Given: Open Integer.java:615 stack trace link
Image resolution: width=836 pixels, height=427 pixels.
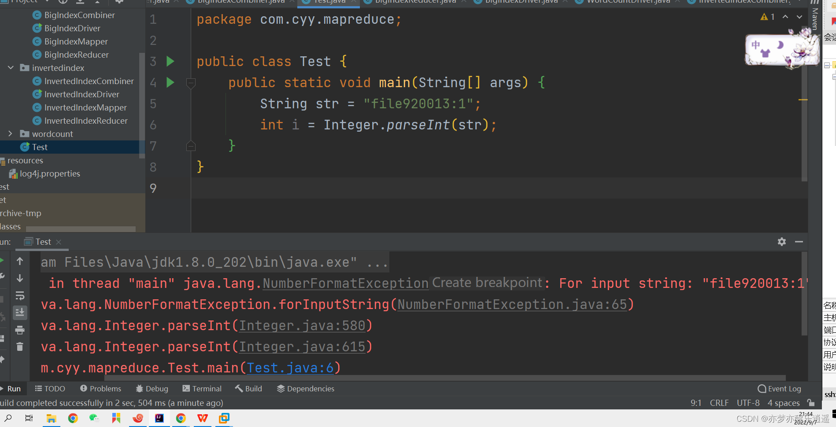Looking at the screenshot, I should pyautogui.click(x=302, y=347).
